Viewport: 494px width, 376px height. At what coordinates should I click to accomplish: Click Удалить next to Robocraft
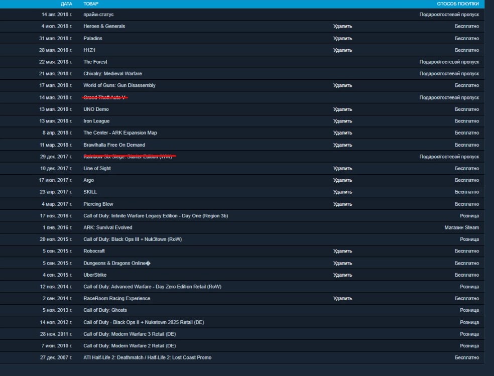tap(342, 251)
